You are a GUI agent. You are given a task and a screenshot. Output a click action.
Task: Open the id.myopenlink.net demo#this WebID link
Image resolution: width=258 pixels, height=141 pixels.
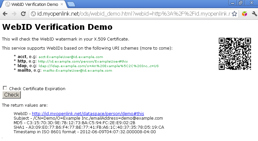(88, 114)
